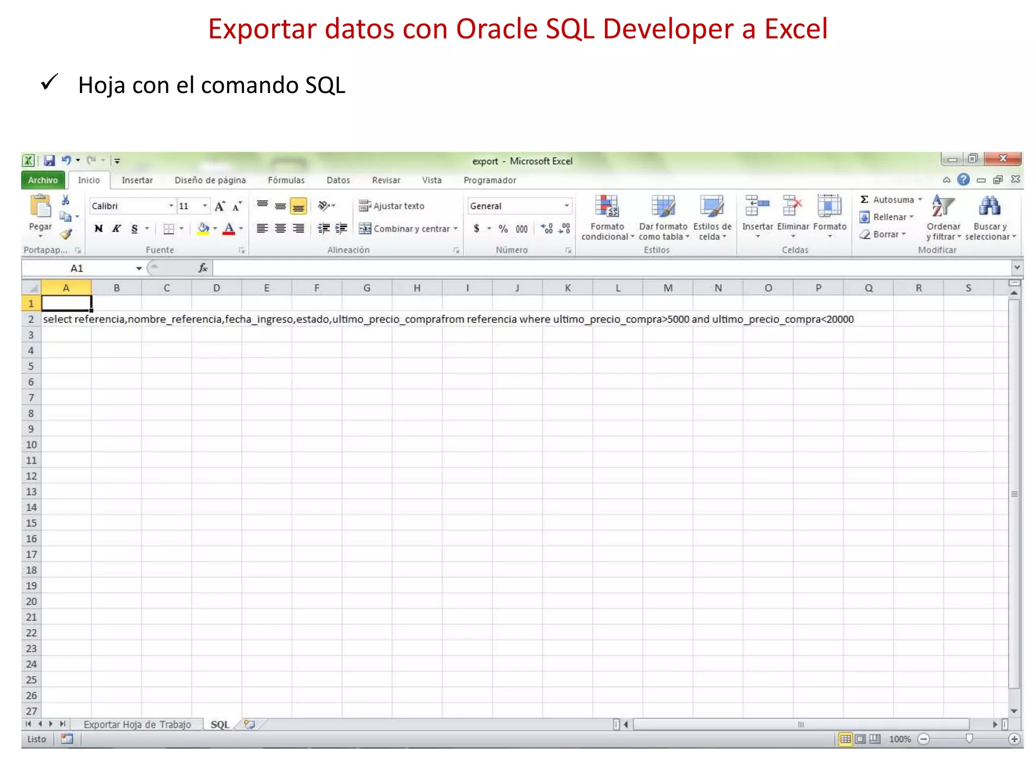Click the Insert Worksheet tab icon

[x=249, y=724]
